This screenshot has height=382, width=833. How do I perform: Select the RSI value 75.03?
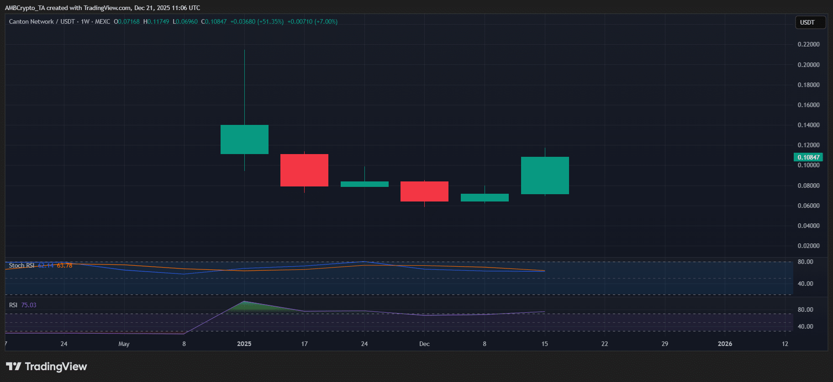click(x=29, y=305)
